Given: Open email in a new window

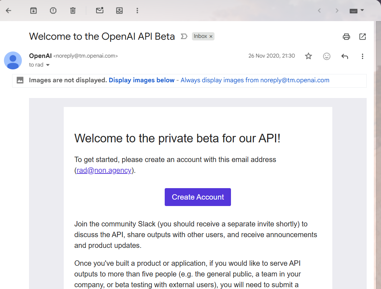Looking at the screenshot, I should [362, 36].
